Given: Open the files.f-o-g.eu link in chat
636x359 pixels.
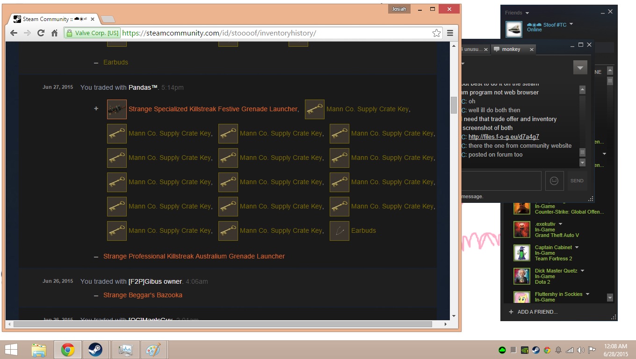Looking at the screenshot, I should pyautogui.click(x=504, y=137).
